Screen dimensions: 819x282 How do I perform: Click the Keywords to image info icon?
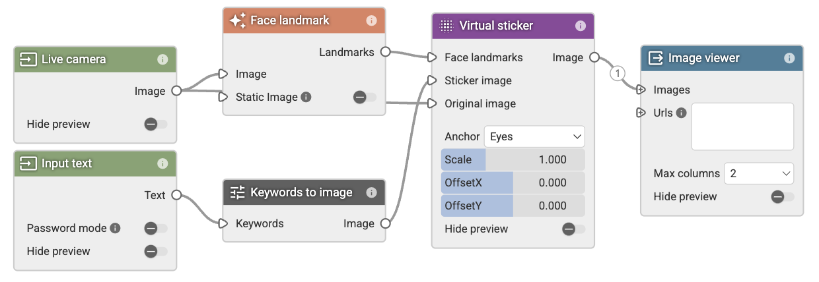371,192
